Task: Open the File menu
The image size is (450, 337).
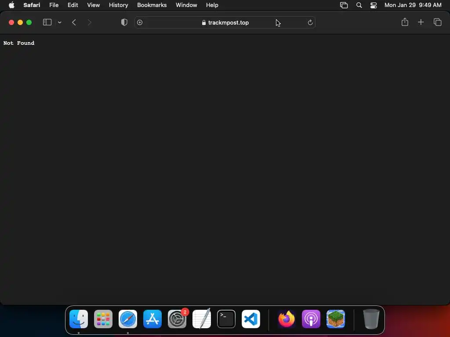Action: point(54,5)
